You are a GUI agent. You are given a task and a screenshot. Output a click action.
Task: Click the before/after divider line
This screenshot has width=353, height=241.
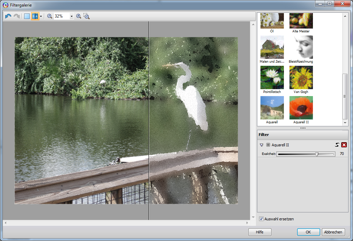(149, 121)
